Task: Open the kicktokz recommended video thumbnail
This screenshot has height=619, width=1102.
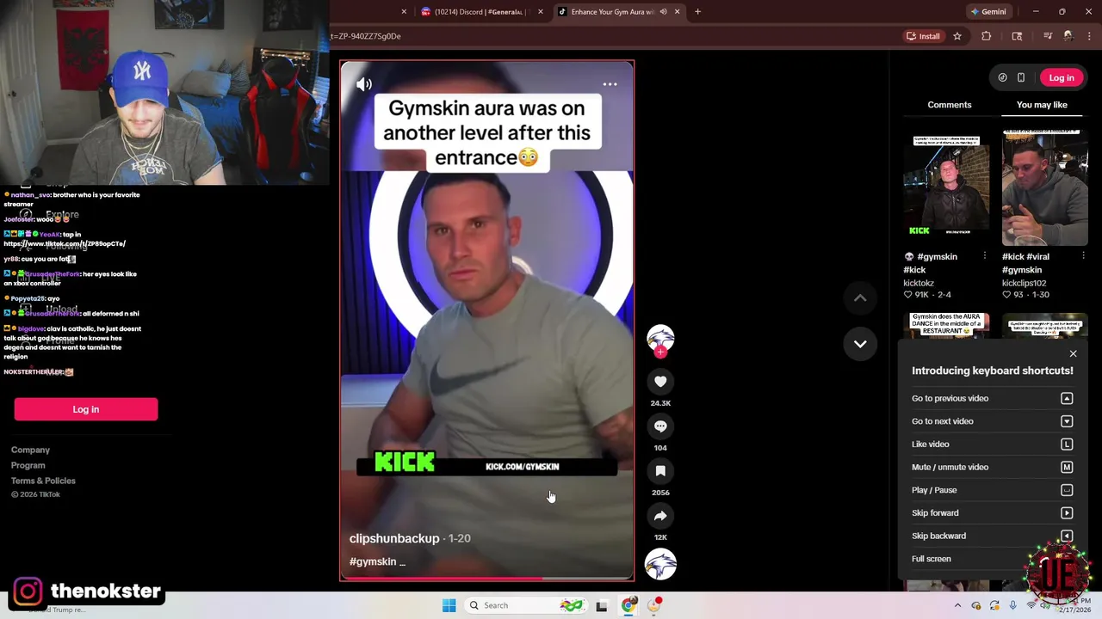Action: pos(946,187)
